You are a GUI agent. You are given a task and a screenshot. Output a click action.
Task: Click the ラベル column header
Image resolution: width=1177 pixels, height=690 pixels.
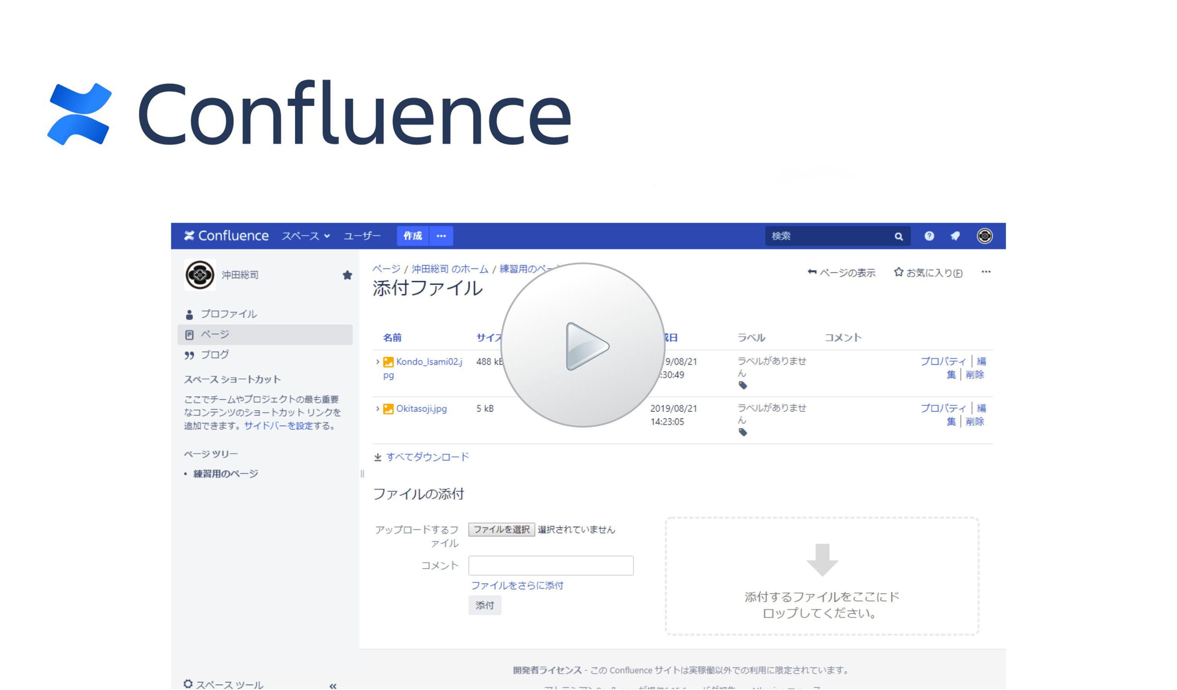(x=751, y=338)
